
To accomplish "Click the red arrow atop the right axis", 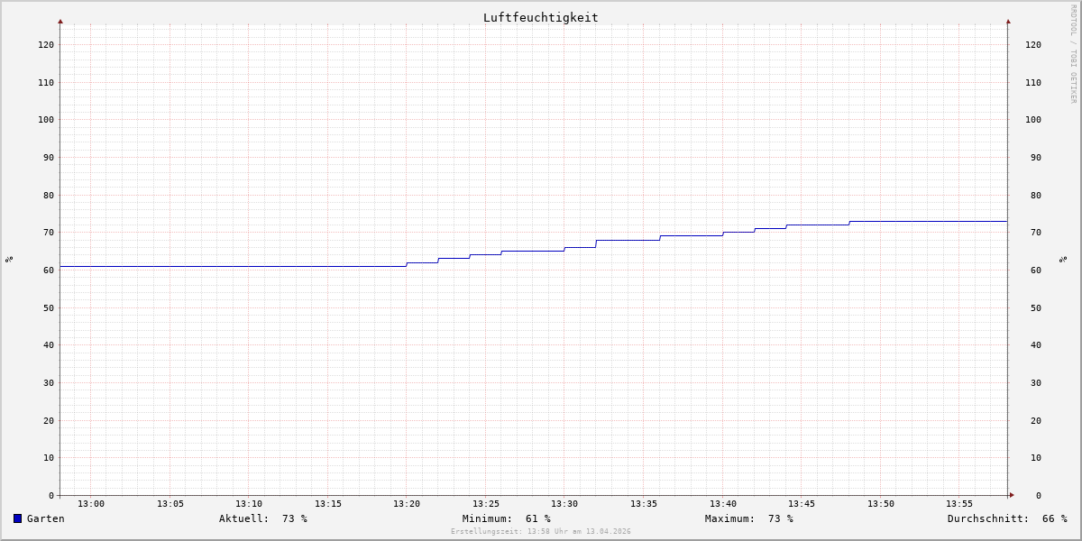I will click(1008, 21).
